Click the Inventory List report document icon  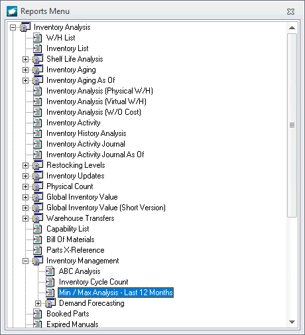click(x=37, y=48)
